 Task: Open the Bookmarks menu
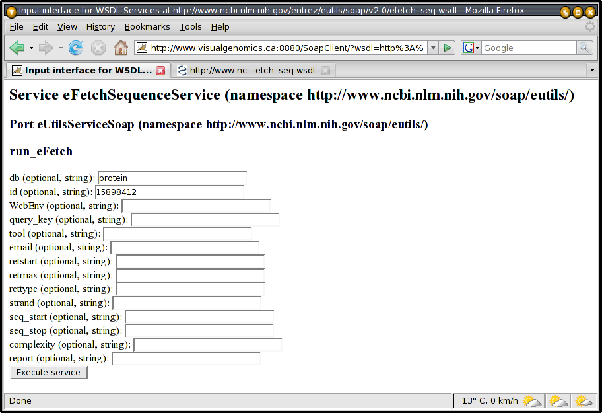point(147,26)
